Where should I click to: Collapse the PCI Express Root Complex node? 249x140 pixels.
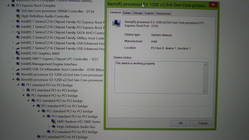coord(8,5)
